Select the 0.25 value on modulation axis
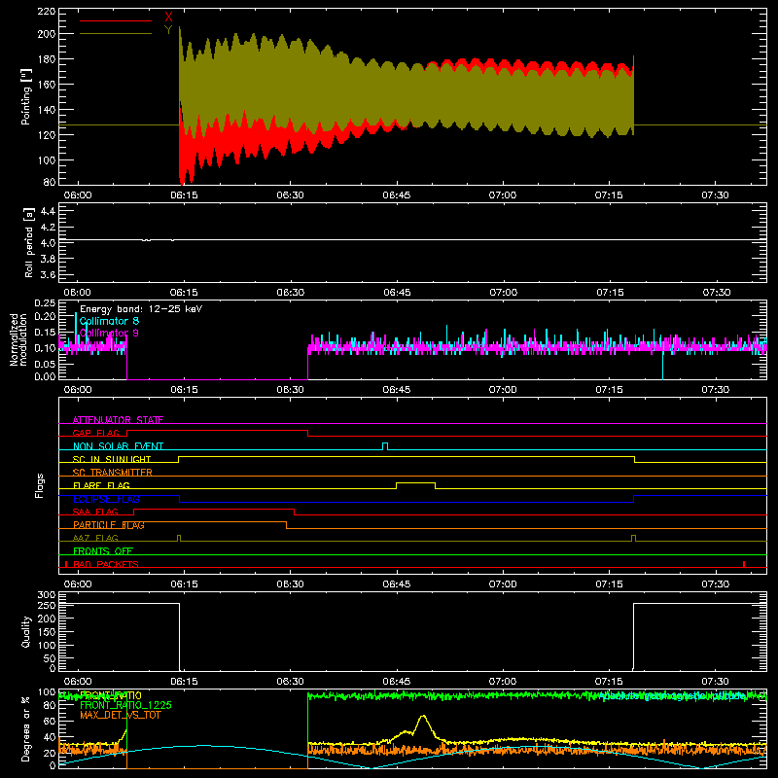 pos(45,302)
